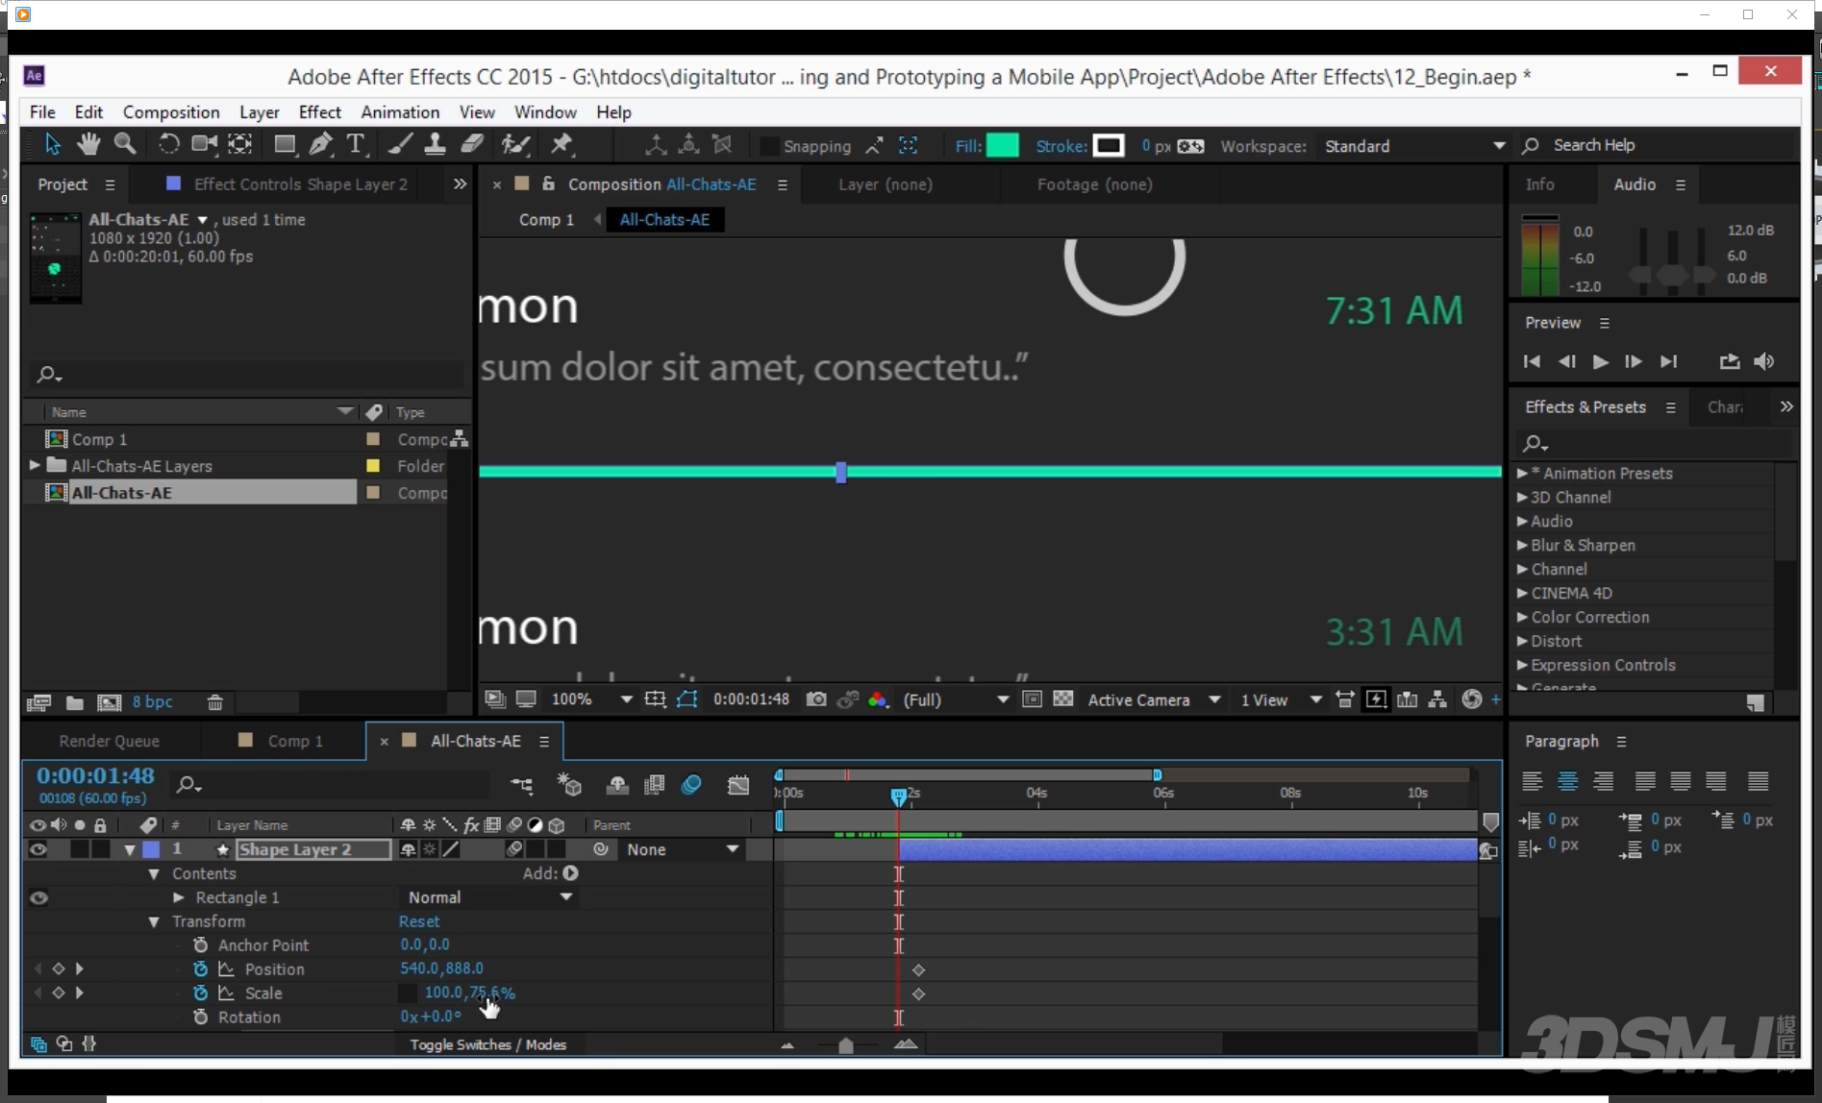
Task: Expand the Rectangle 1 group
Action: pos(178,897)
